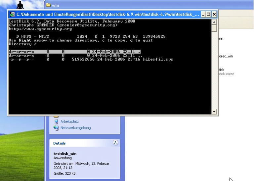Maximize the TestDisk console window

click(x=208, y=15)
